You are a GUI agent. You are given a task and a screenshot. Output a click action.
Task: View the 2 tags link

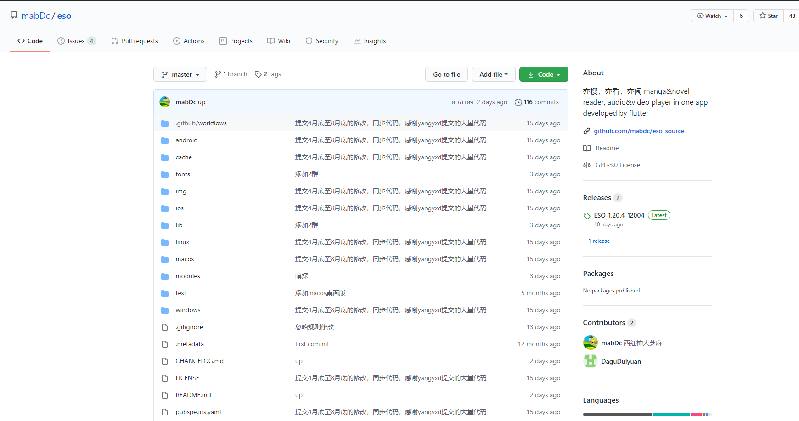click(268, 74)
